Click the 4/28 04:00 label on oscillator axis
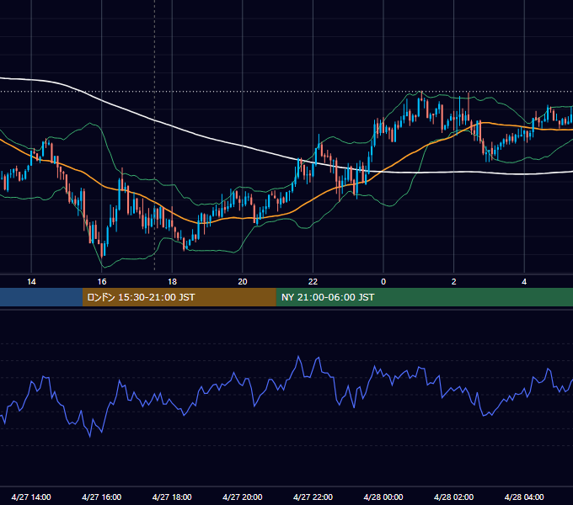Viewport: 573px width, 505px height. (x=524, y=497)
